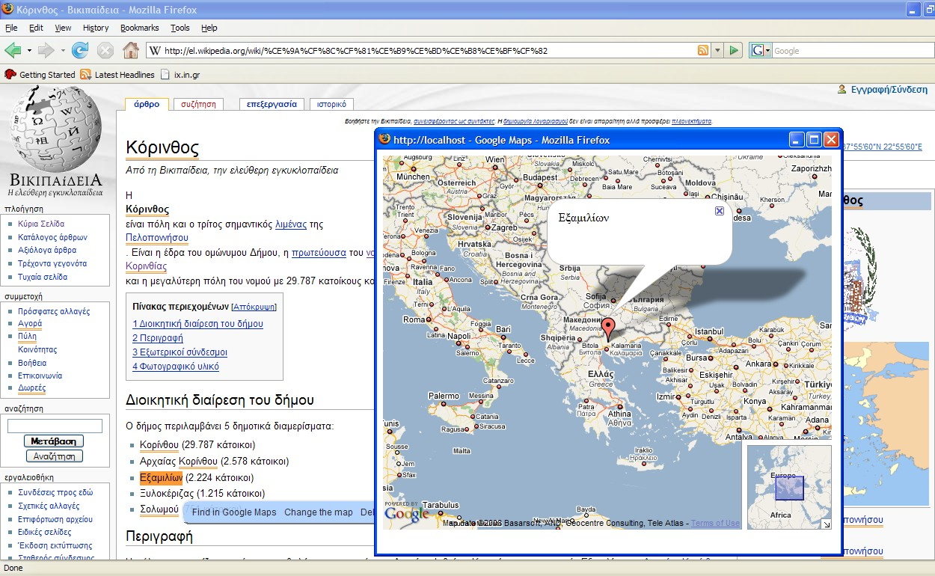This screenshot has width=935, height=576.
Task: Switch to the άρθρο tab
Action: [x=147, y=104]
